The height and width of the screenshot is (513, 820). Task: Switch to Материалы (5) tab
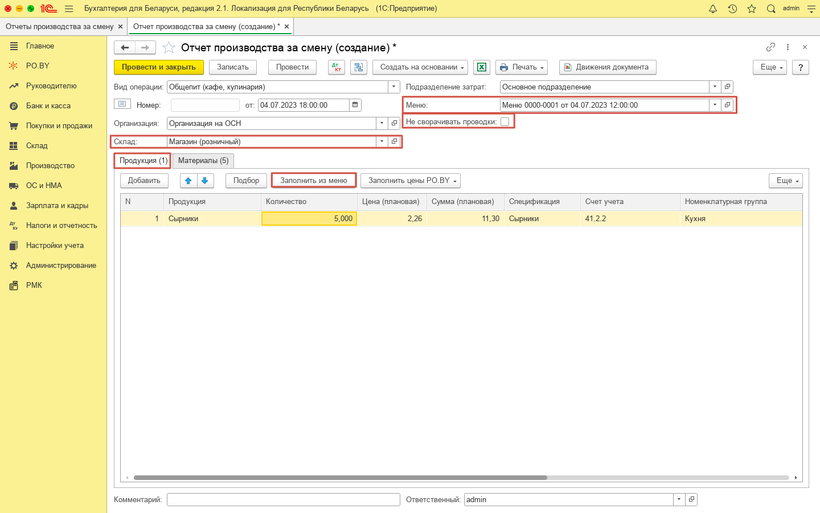point(203,161)
